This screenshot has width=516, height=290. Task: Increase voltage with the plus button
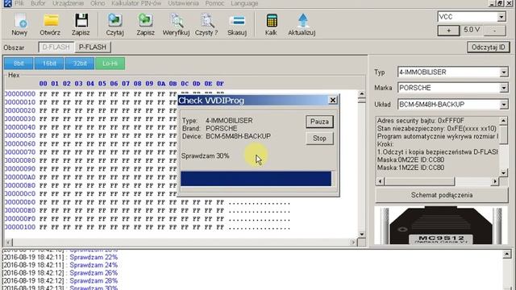[x=448, y=31]
